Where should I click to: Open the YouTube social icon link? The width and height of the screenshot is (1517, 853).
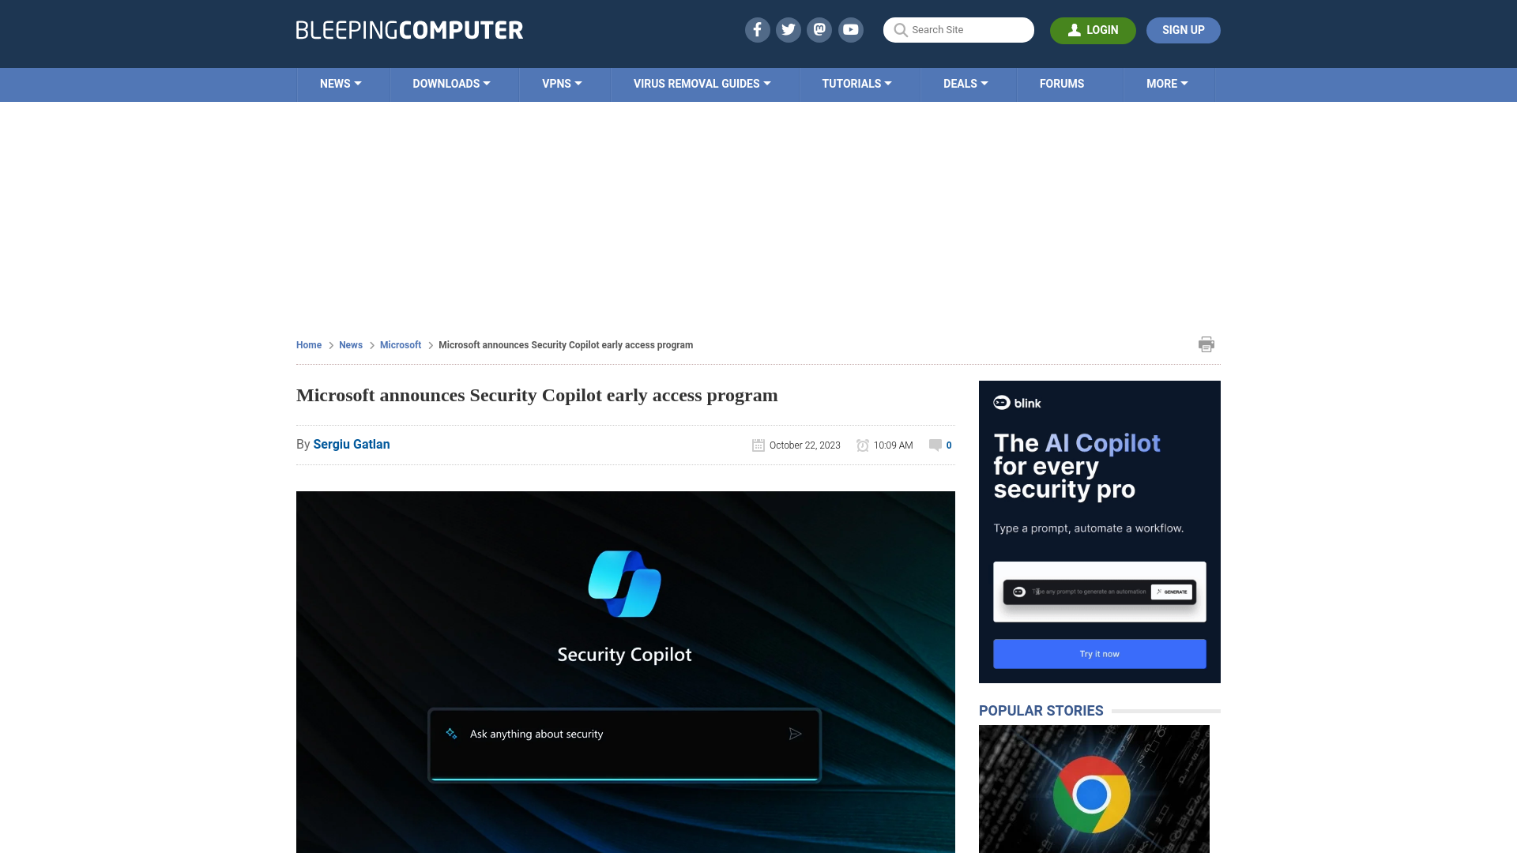pos(850,29)
